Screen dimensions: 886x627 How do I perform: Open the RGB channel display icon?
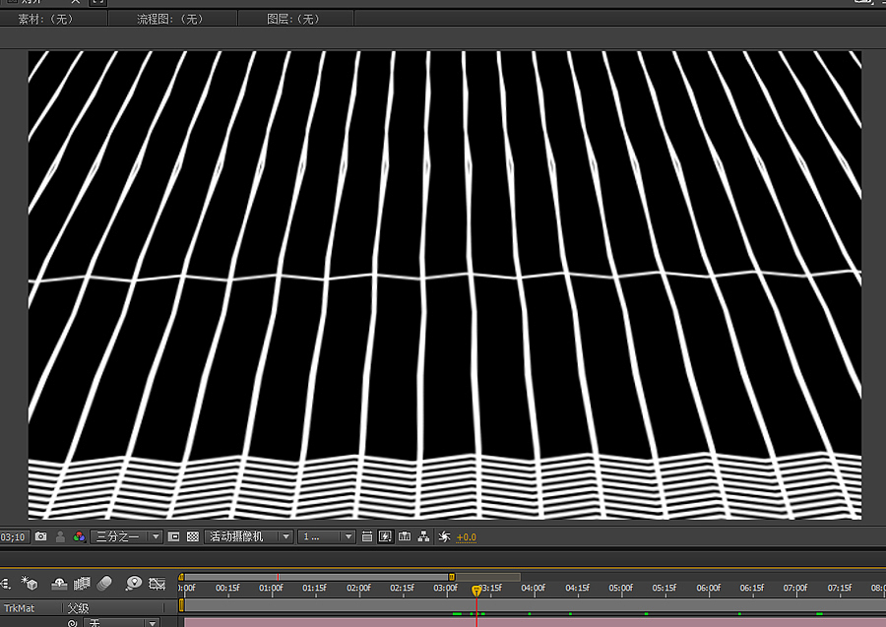coord(79,536)
